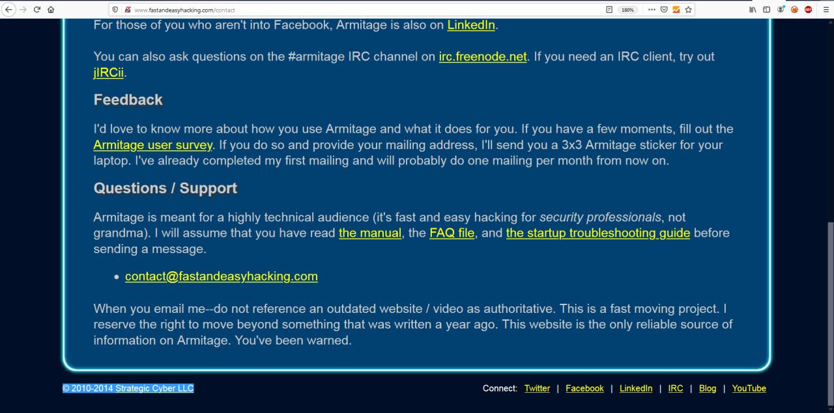Open the Firefox account icon
Screen dimensions: 834x413
pyautogui.click(x=781, y=10)
